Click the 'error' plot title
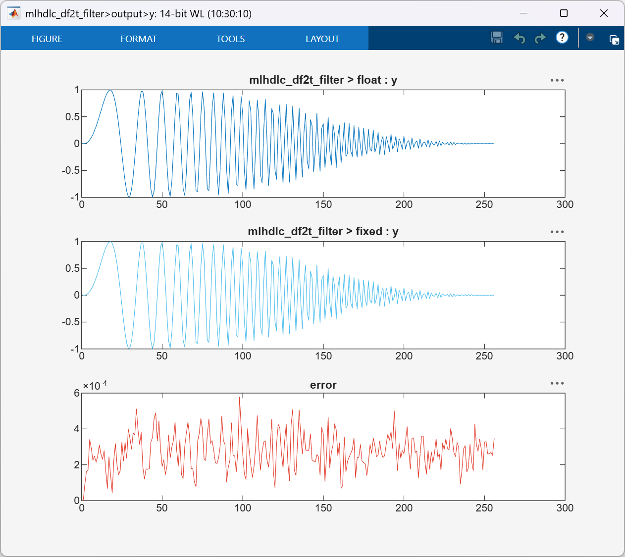 coord(323,385)
